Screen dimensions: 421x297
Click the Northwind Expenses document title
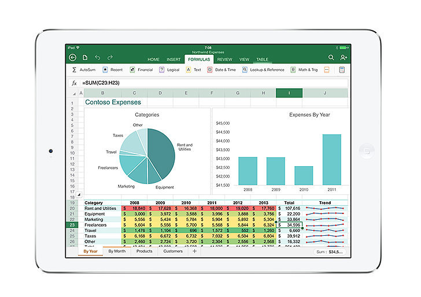pyautogui.click(x=208, y=52)
